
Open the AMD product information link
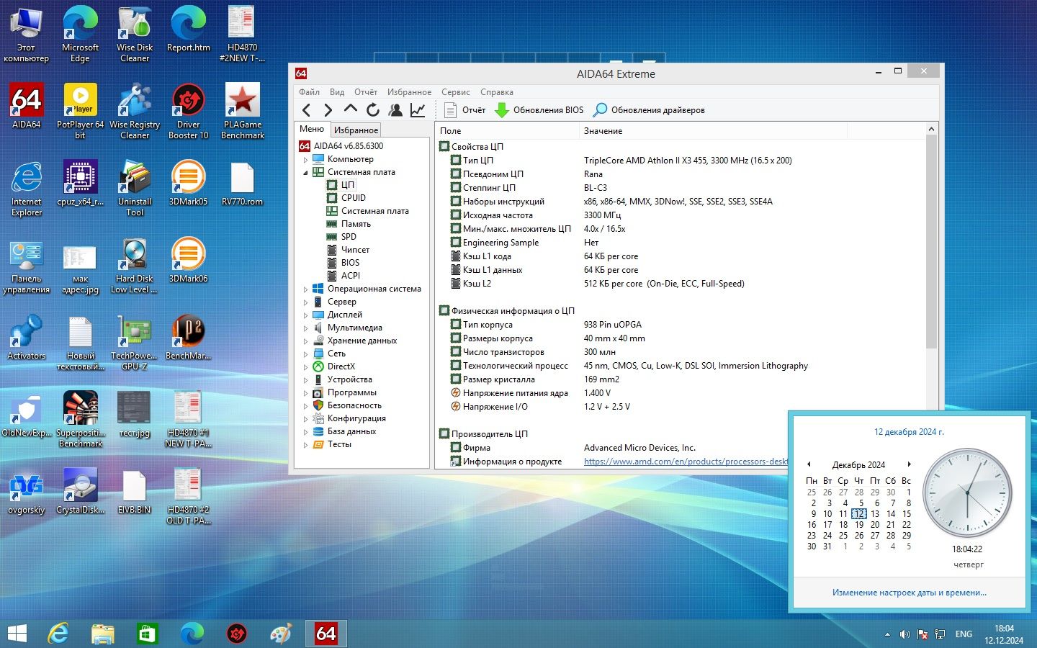click(686, 462)
